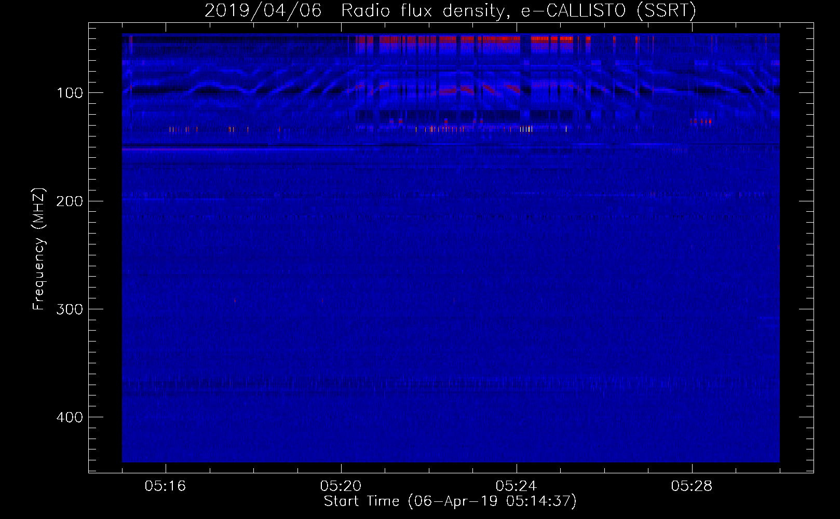Screen dimensions: 840x519
Task: Click the 'Start Time (06-Apr-19 05:14:37)' label
Action: (x=450, y=501)
